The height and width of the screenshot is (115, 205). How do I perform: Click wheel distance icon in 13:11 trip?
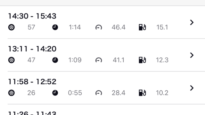click(12, 60)
